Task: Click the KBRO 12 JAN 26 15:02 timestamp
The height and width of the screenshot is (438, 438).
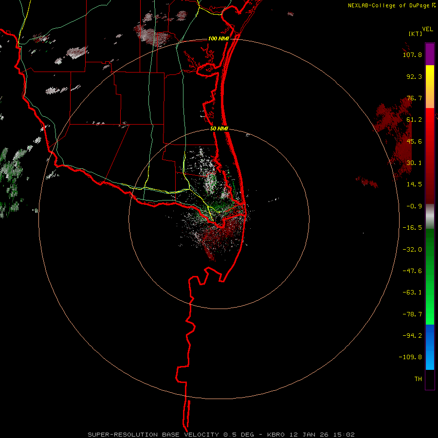Action: tap(311, 435)
